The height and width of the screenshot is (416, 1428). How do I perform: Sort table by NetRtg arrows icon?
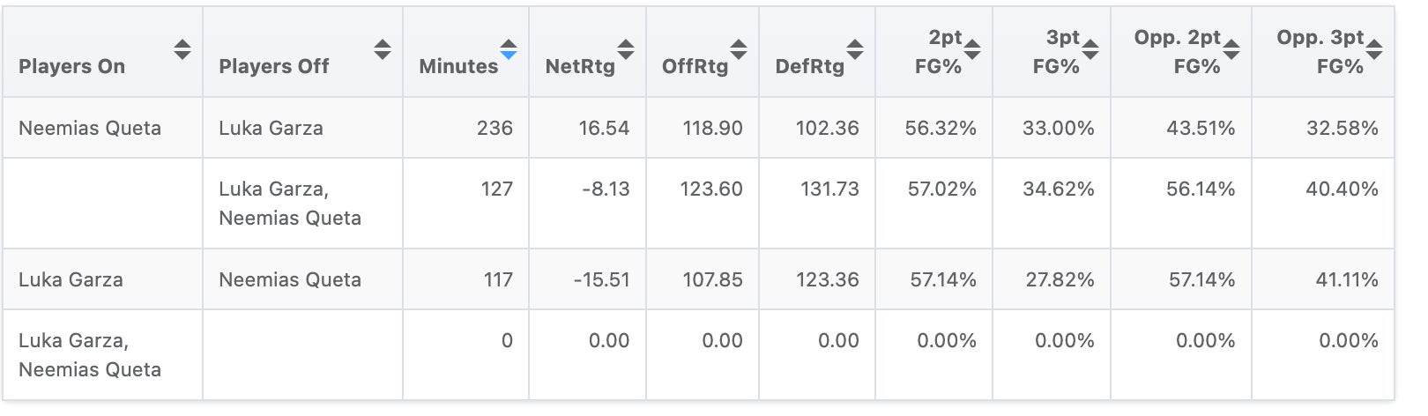click(626, 49)
